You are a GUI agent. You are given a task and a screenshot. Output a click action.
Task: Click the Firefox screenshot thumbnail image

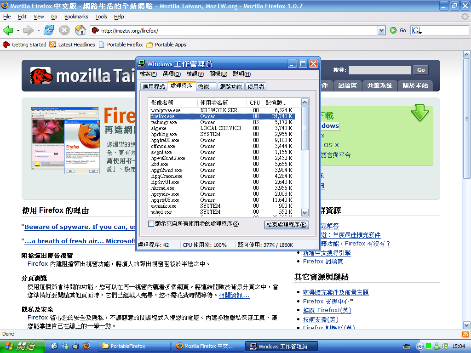(65, 140)
